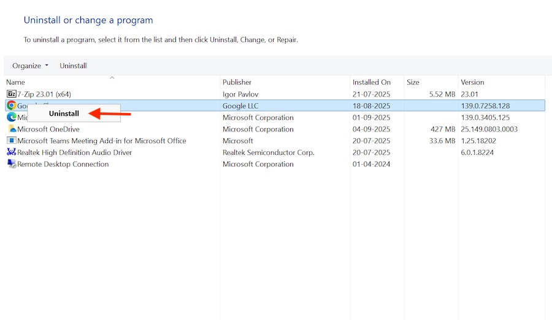Viewport: 552px width, 320px height.
Task: Click the Microsoft Teams Meeting Add-in icon
Action: (11, 140)
